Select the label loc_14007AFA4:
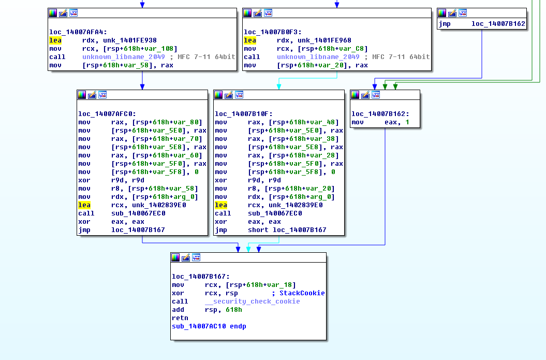 coord(78,32)
